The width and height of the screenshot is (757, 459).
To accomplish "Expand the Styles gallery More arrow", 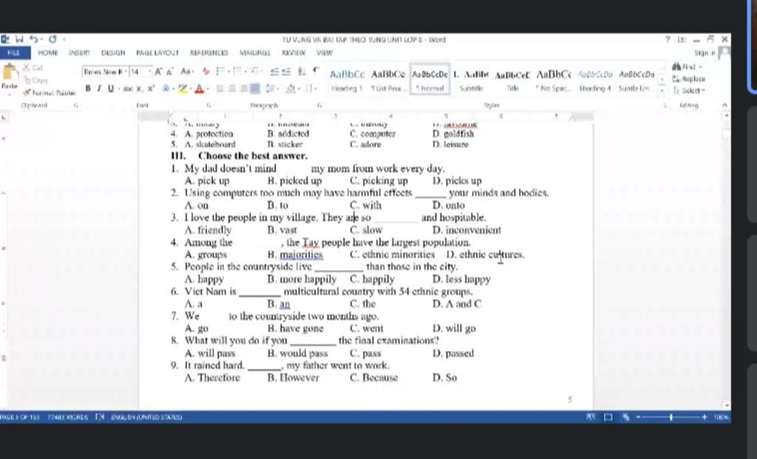I will point(662,91).
